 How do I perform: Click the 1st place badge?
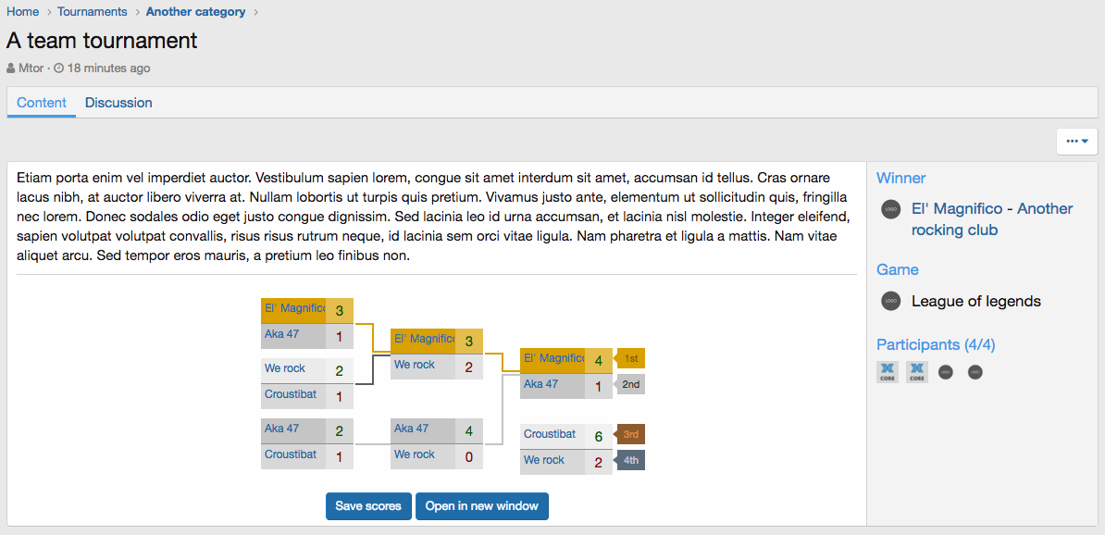pos(630,358)
